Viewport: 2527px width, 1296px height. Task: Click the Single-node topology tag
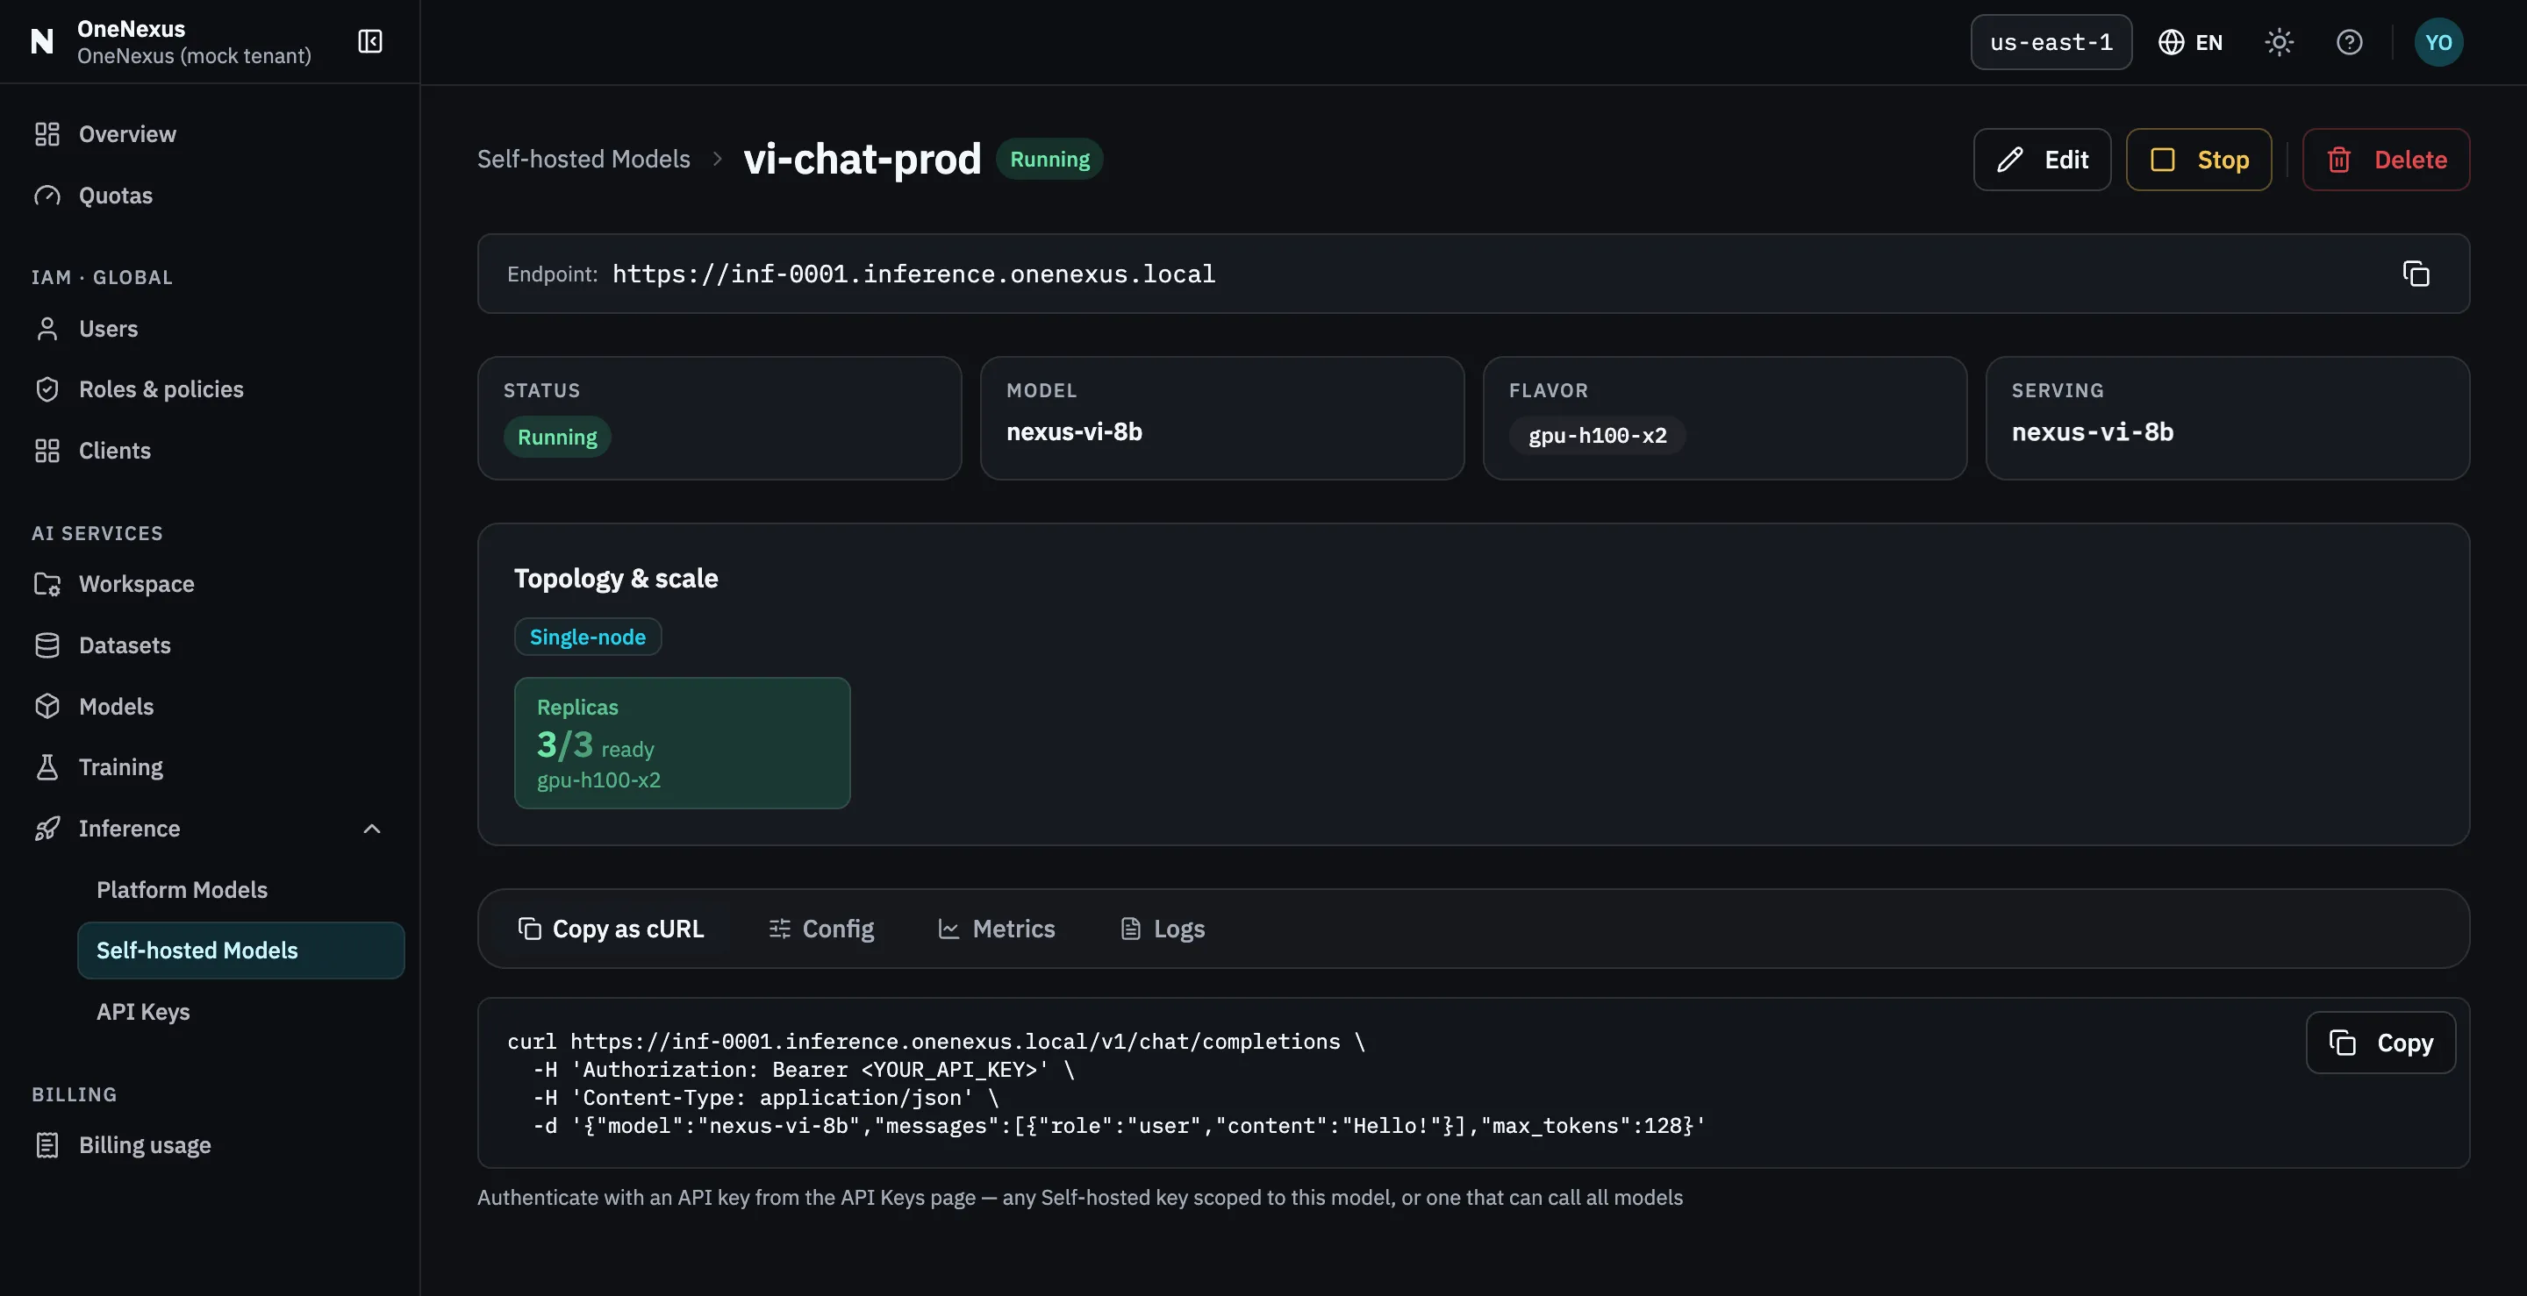coord(588,637)
